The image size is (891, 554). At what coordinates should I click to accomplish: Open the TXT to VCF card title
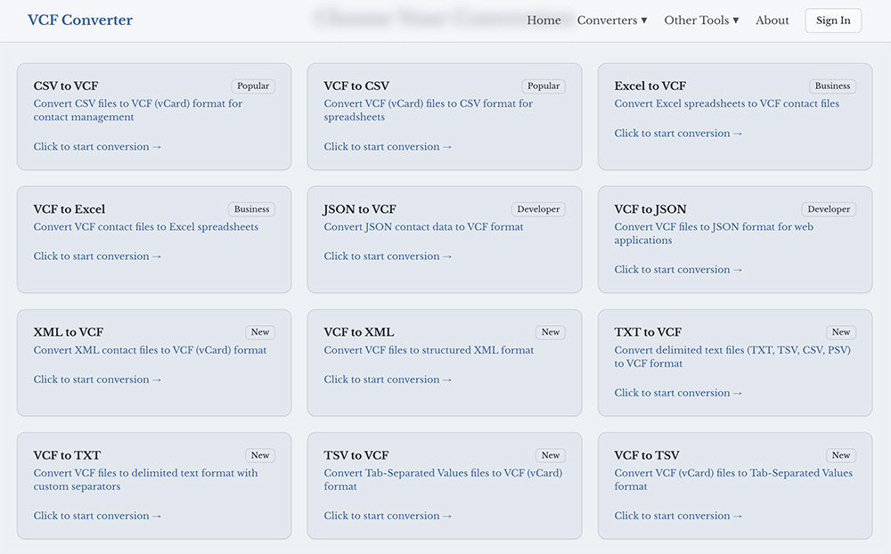tap(648, 332)
